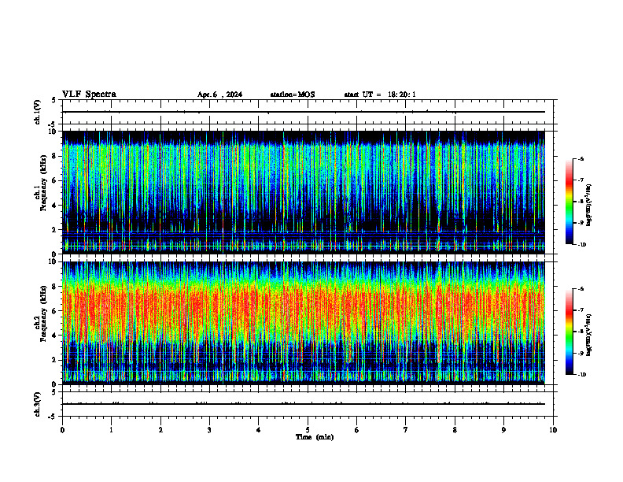Select the "start UT = 18:20:1" header text
The height and width of the screenshot is (482, 623).
(x=380, y=95)
